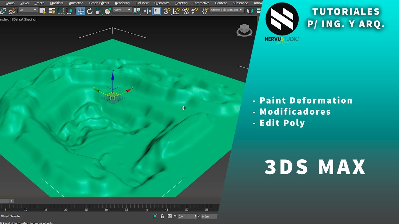The image size is (399, 224).
Task: Toggle Window/Crossing selection mode
Action: tap(70, 11)
